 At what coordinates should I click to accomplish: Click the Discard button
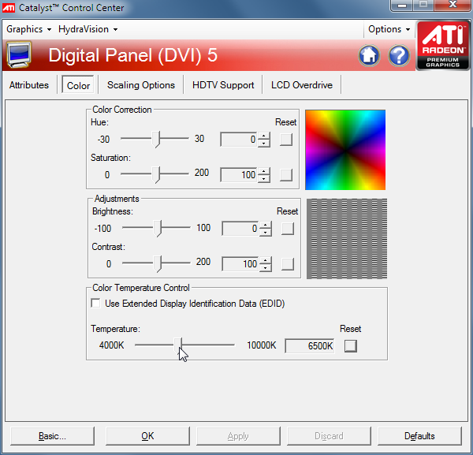pyautogui.click(x=329, y=436)
